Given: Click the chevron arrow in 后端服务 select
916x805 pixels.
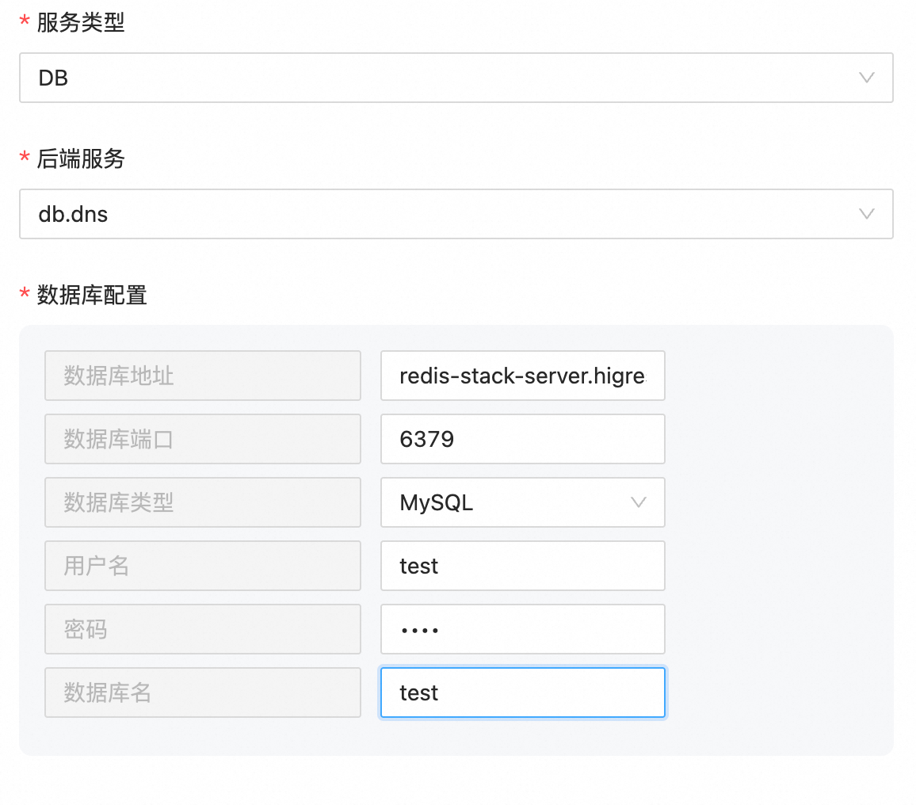Looking at the screenshot, I should [x=866, y=214].
